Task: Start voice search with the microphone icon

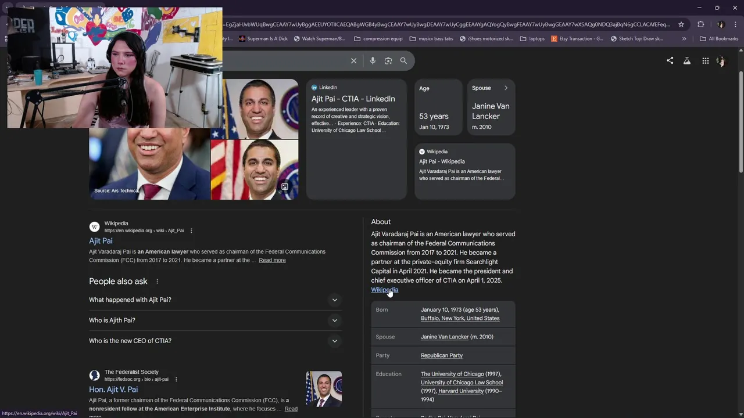Action: tap(373, 61)
